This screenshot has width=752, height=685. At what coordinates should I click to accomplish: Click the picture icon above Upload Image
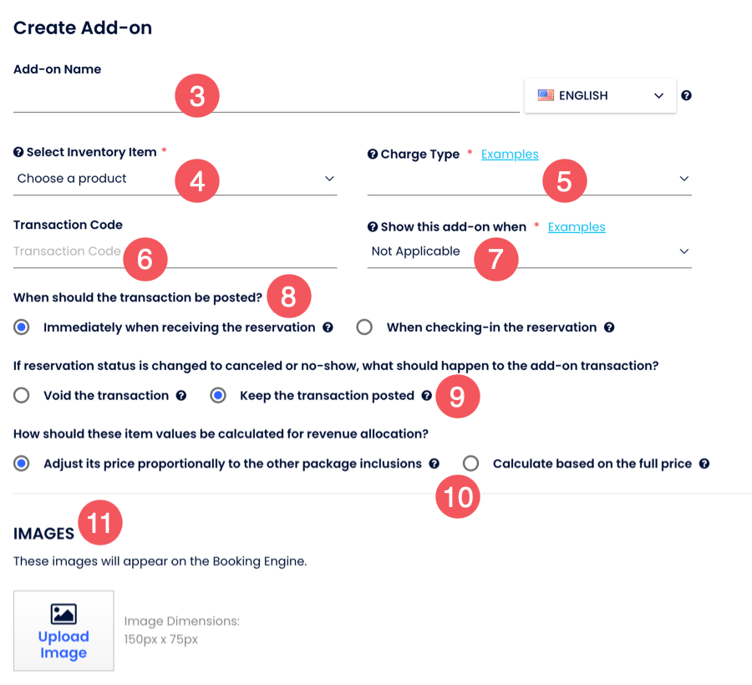(x=64, y=614)
